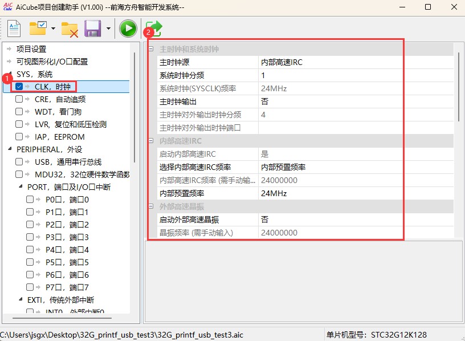This screenshot has height=341, width=465.
Task: Click the property grid vertical scrollbar
Action: [x=459, y=87]
